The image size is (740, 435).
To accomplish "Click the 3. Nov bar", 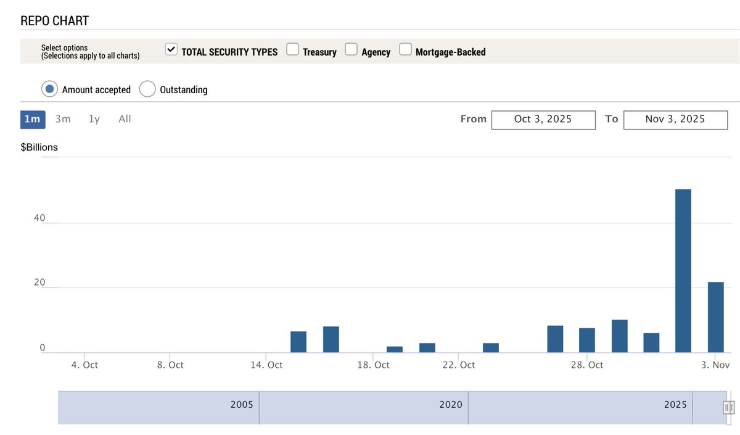I will [x=715, y=317].
